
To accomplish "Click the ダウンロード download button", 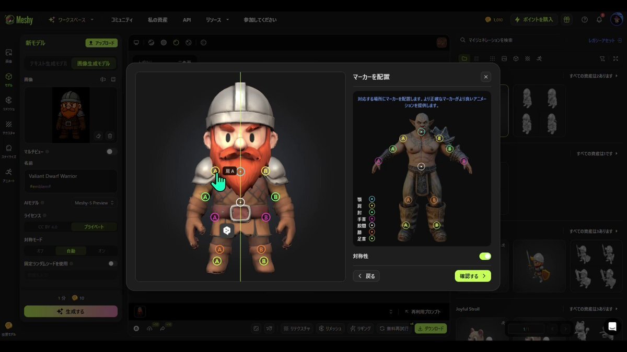I will [x=431, y=329].
